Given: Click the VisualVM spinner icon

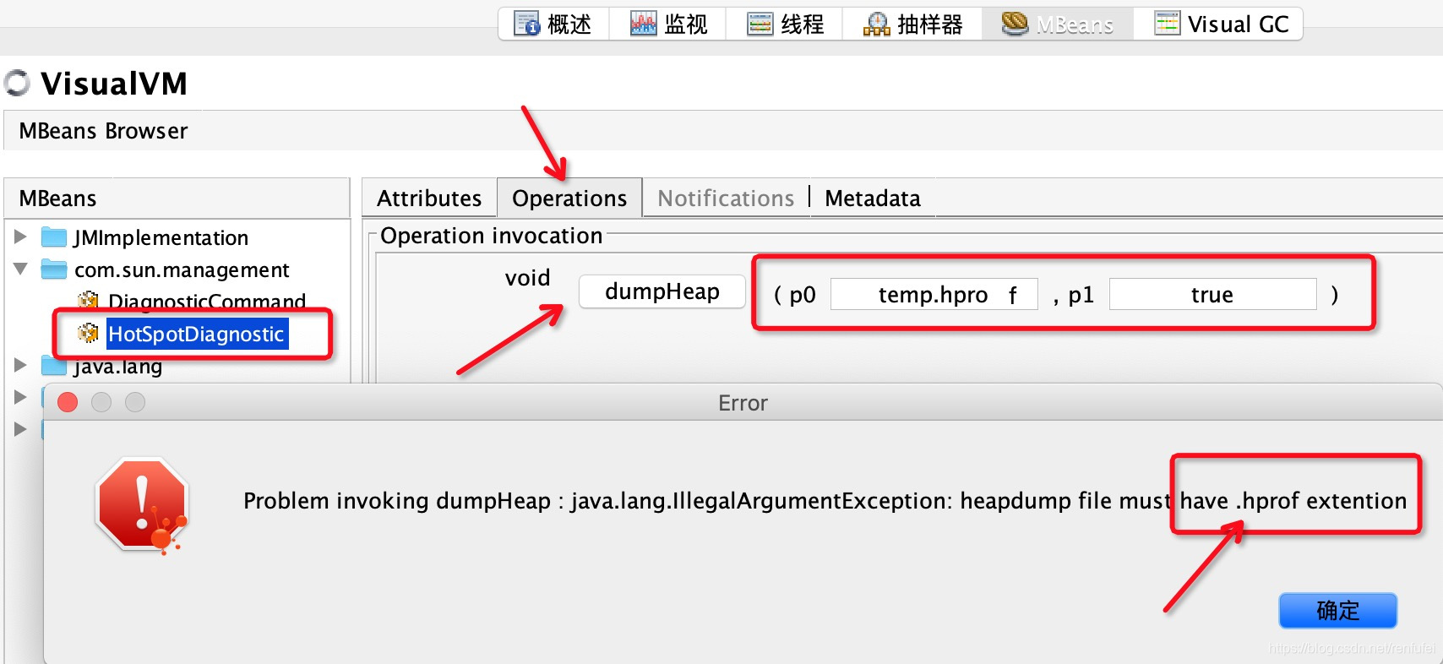Looking at the screenshot, I should pos(17,83).
